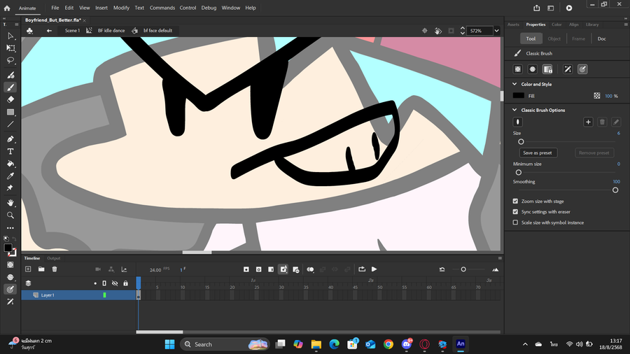This screenshot has width=630, height=354.
Task: Click the Tool properties button
Action: click(x=531, y=38)
